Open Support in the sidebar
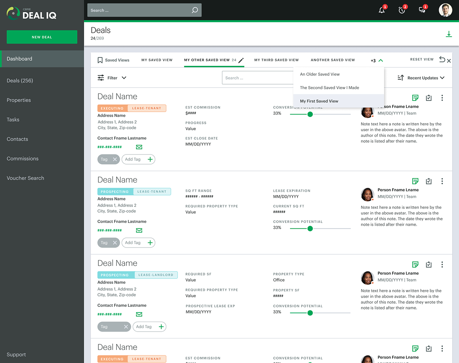The width and height of the screenshot is (459, 363). click(16, 355)
